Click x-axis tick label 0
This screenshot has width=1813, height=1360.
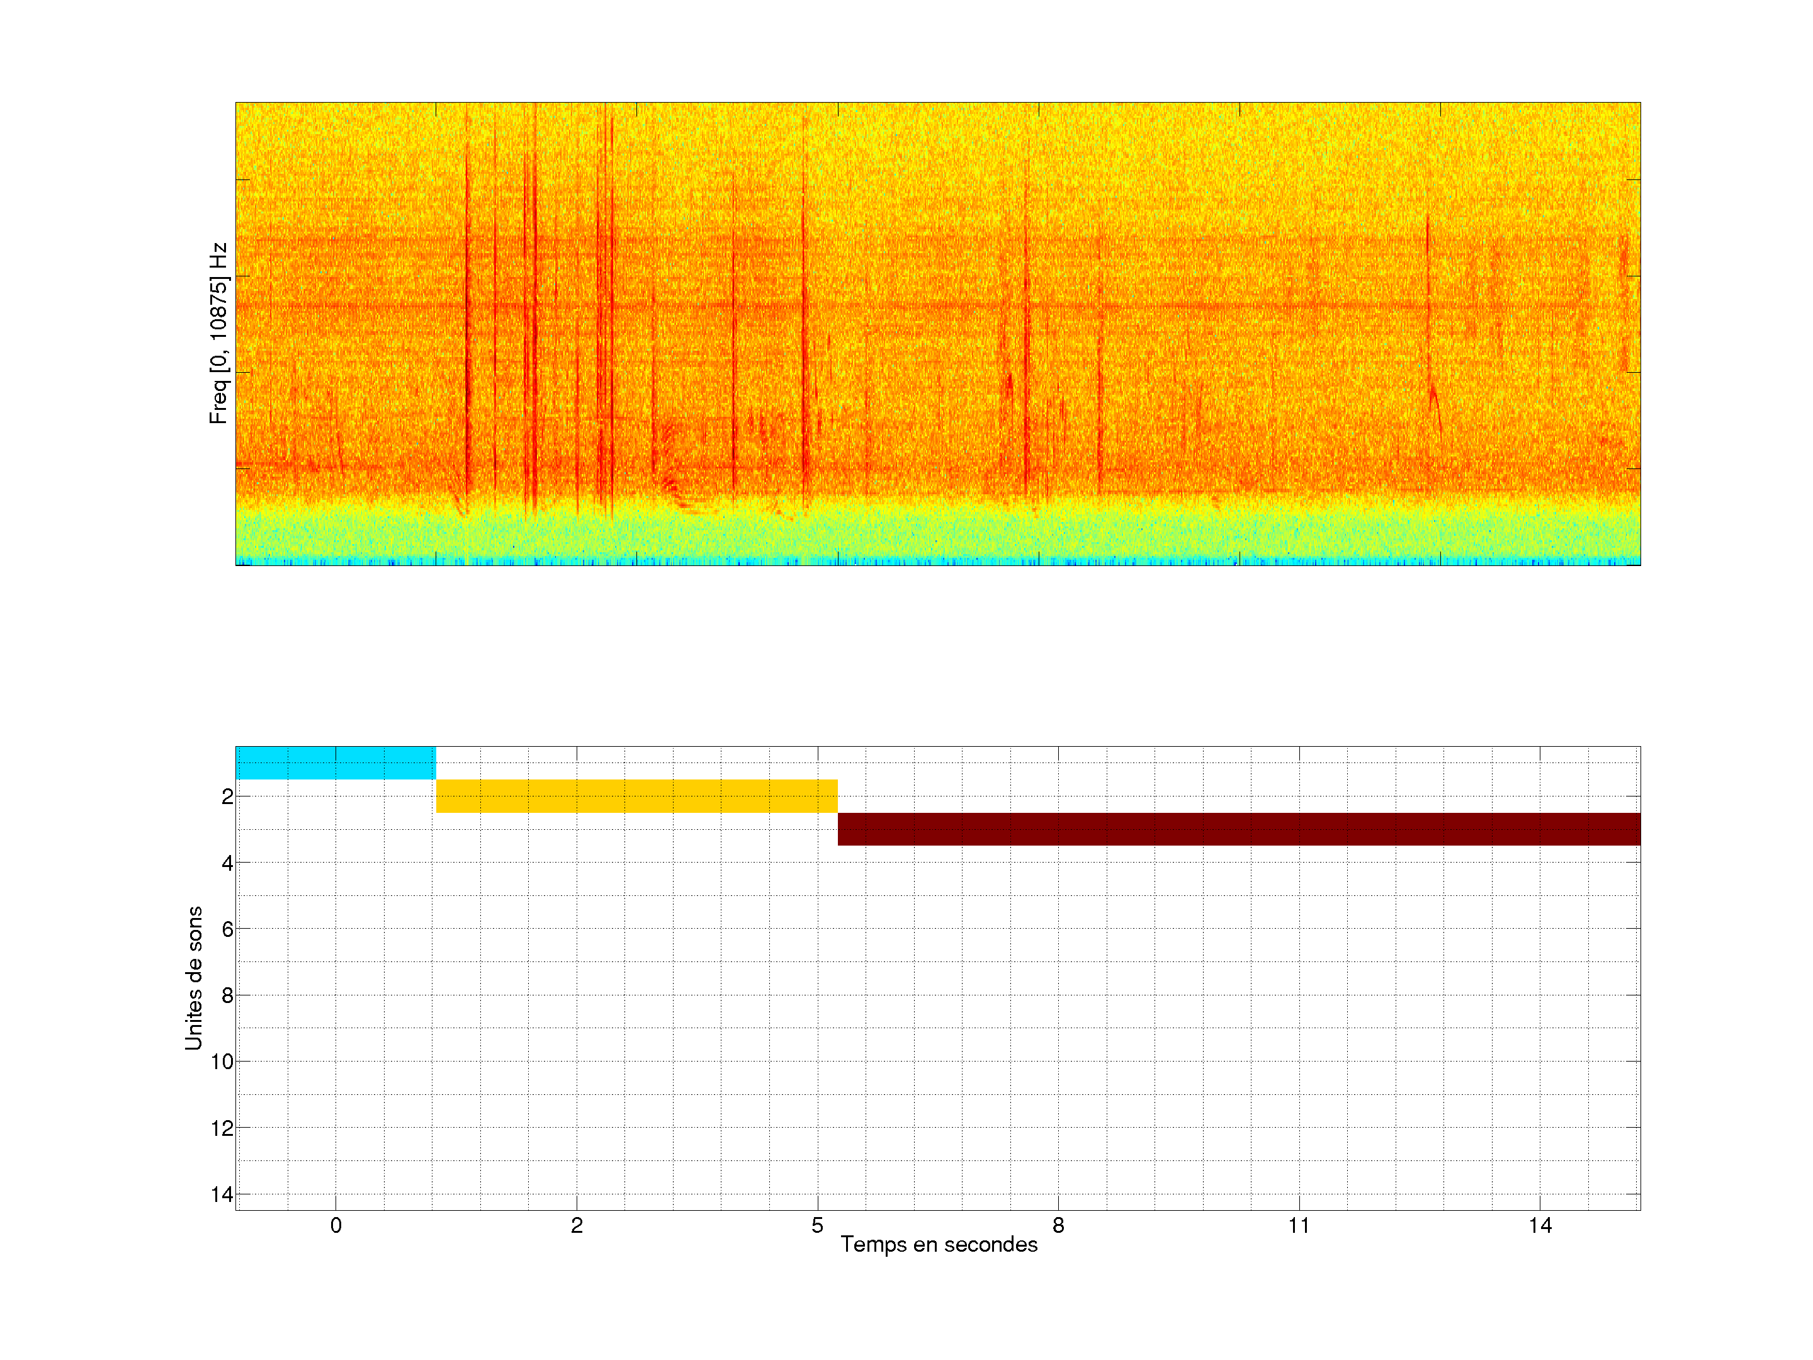336,1225
